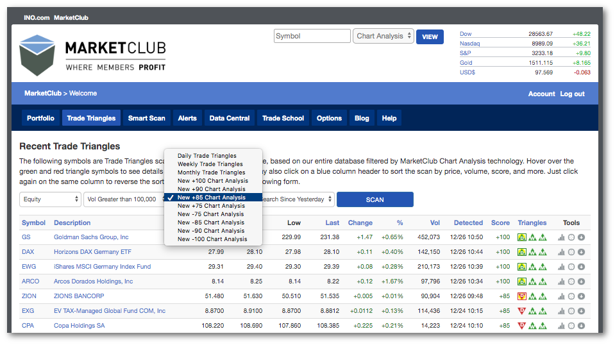Viewport: 615px width, 345px height.
Task: Click the circle tool icon for CPA
Action: 571,325
